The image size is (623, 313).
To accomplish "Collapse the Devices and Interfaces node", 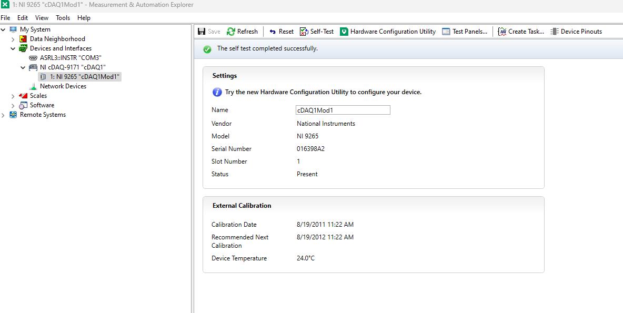I will [x=13, y=48].
